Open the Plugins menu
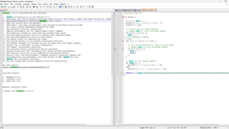 tap(56, 4)
